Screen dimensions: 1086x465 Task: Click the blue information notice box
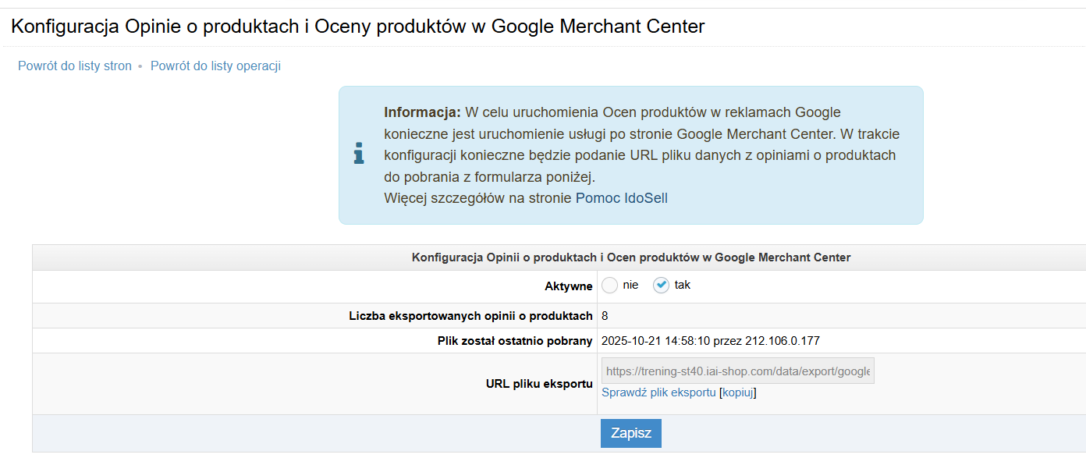pyautogui.click(x=630, y=155)
